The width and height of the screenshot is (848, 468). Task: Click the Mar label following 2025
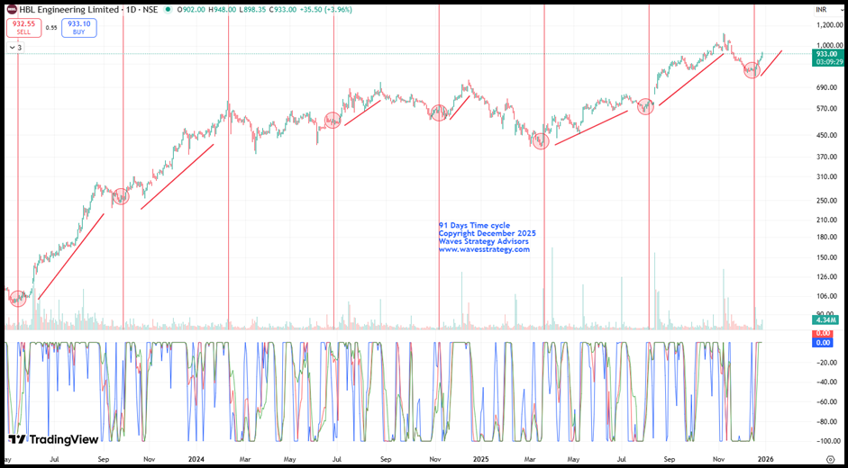pyautogui.click(x=528, y=459)
